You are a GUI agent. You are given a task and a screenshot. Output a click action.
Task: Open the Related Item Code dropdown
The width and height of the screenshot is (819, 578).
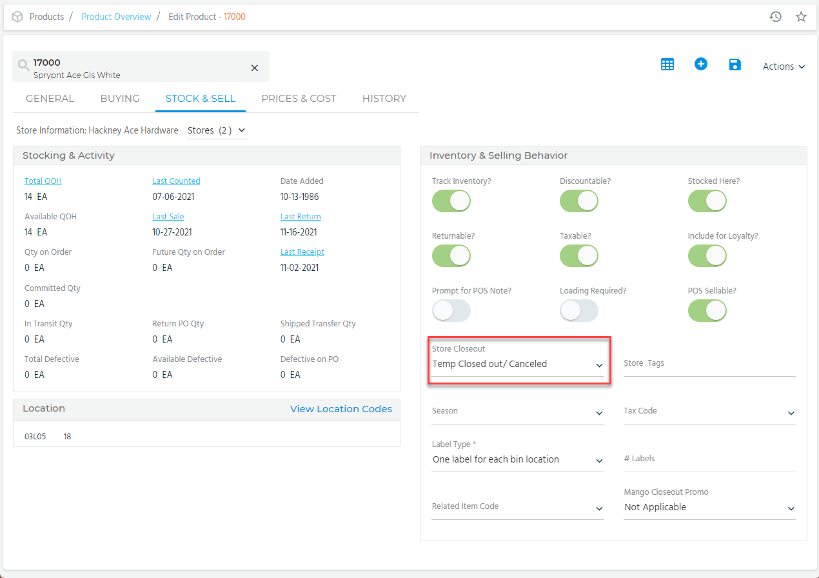click(518, 507)
